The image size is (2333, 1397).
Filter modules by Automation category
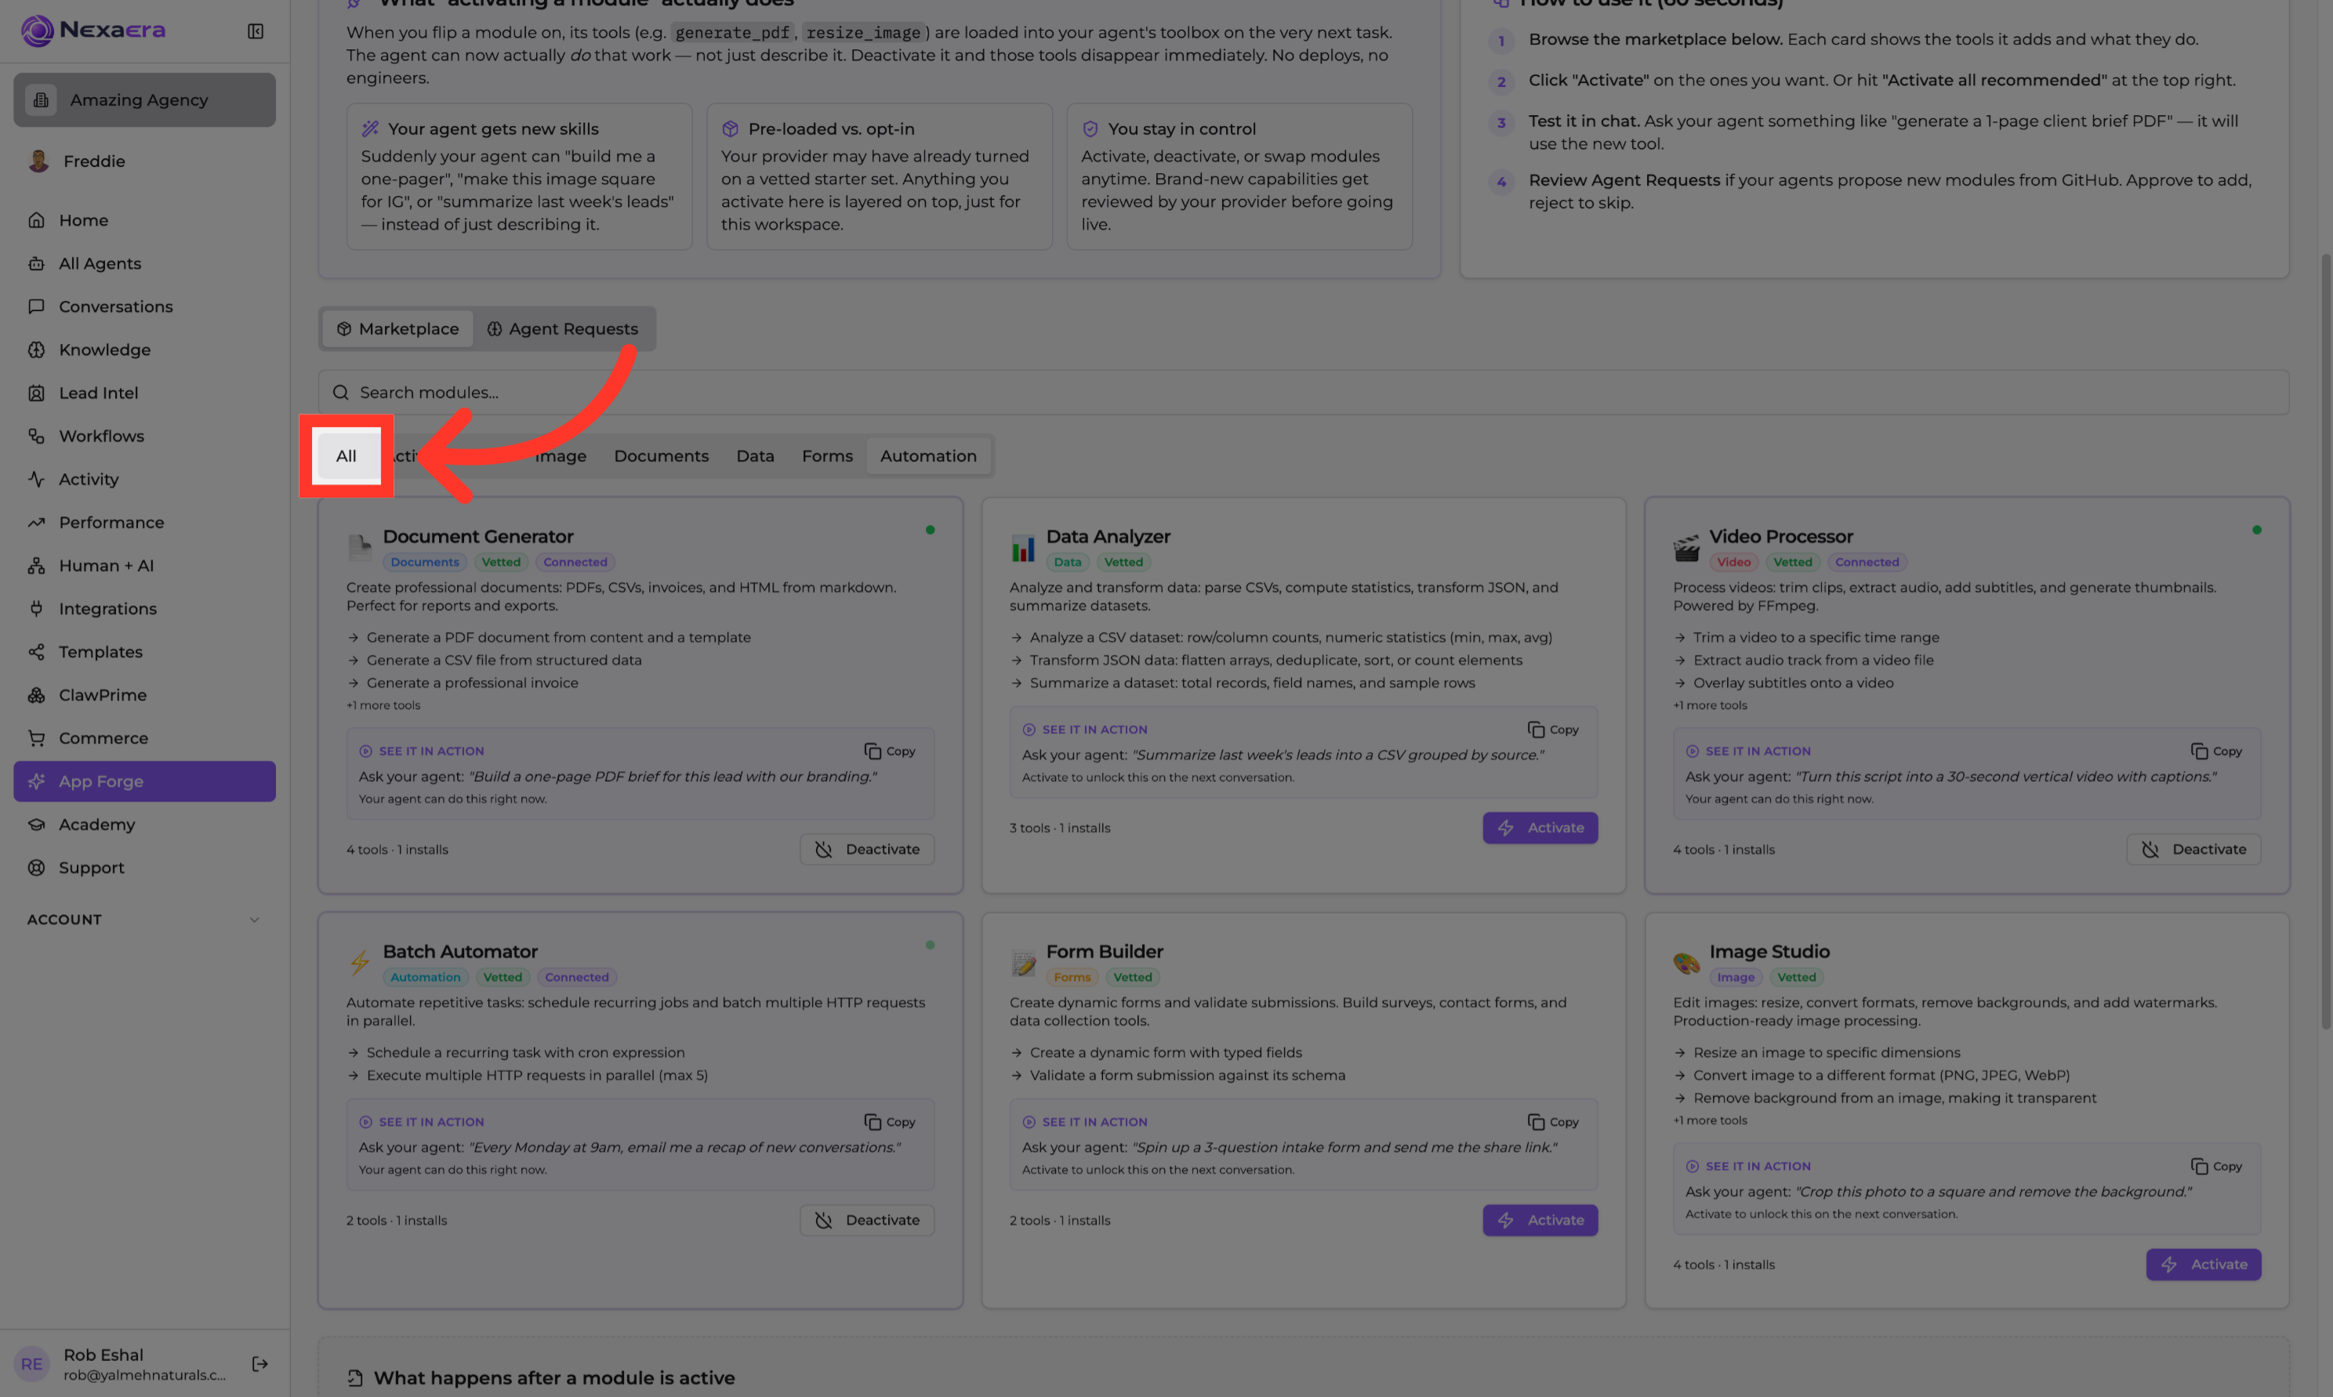(927, 456)
